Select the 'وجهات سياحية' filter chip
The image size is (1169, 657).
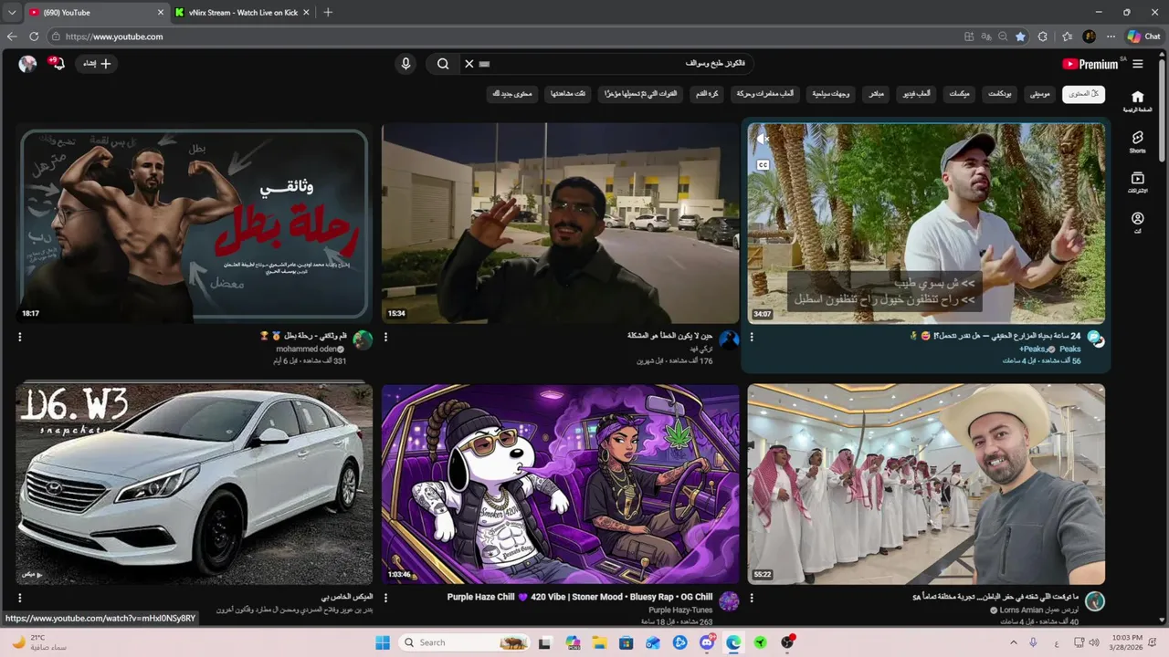(x=830, y=94)
